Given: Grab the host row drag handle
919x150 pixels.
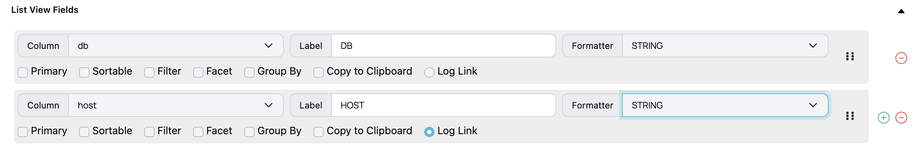Looking at the screenshot, I should coord(850,116).
